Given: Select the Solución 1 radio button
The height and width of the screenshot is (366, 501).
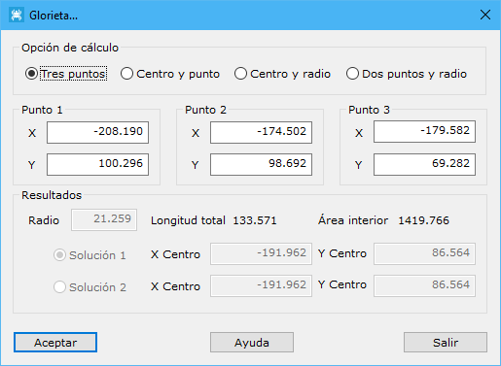Looking at the screenshot, I should click(89, 255).
